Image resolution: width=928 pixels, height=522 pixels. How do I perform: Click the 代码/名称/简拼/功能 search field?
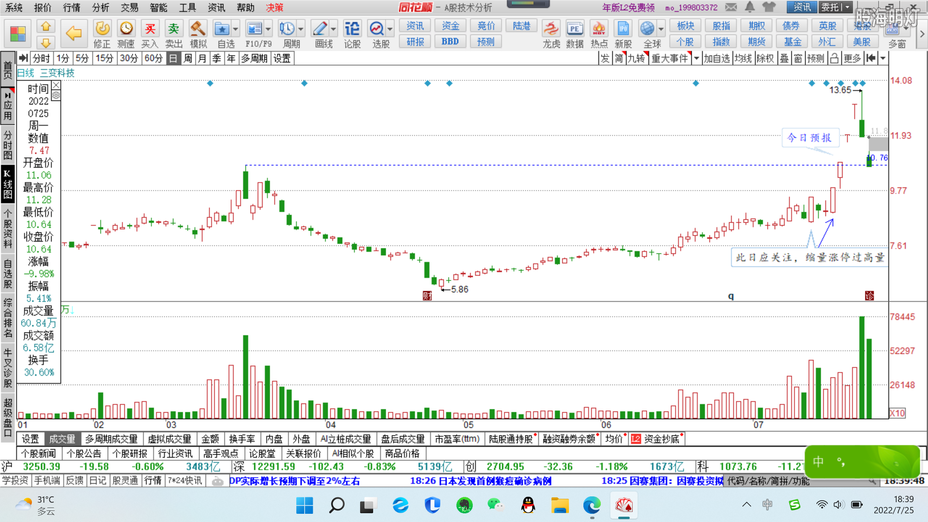point(802,481)
